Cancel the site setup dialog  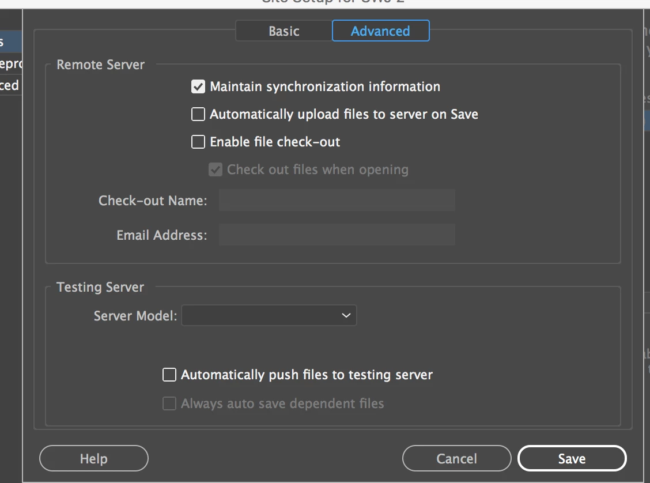point(456,458)
